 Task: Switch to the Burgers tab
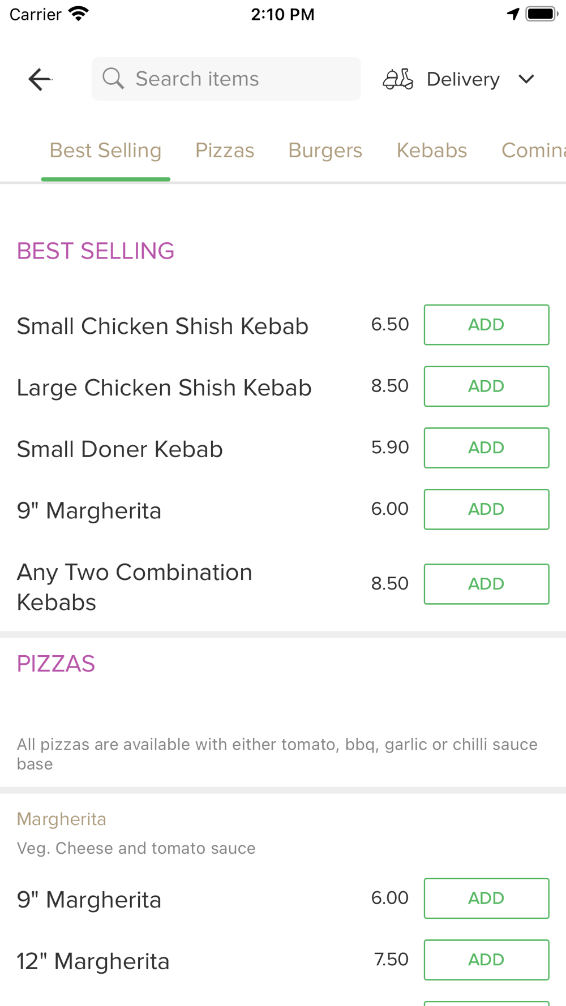(x=325, y=151)
